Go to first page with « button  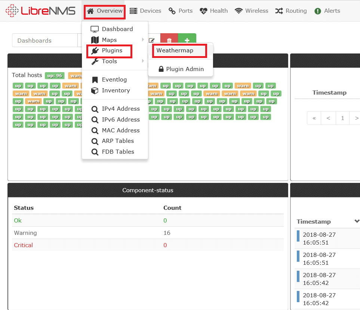[314, 118]
